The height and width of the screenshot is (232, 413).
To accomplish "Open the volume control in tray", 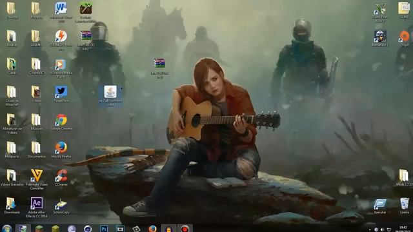I will [x=383, y=229].
